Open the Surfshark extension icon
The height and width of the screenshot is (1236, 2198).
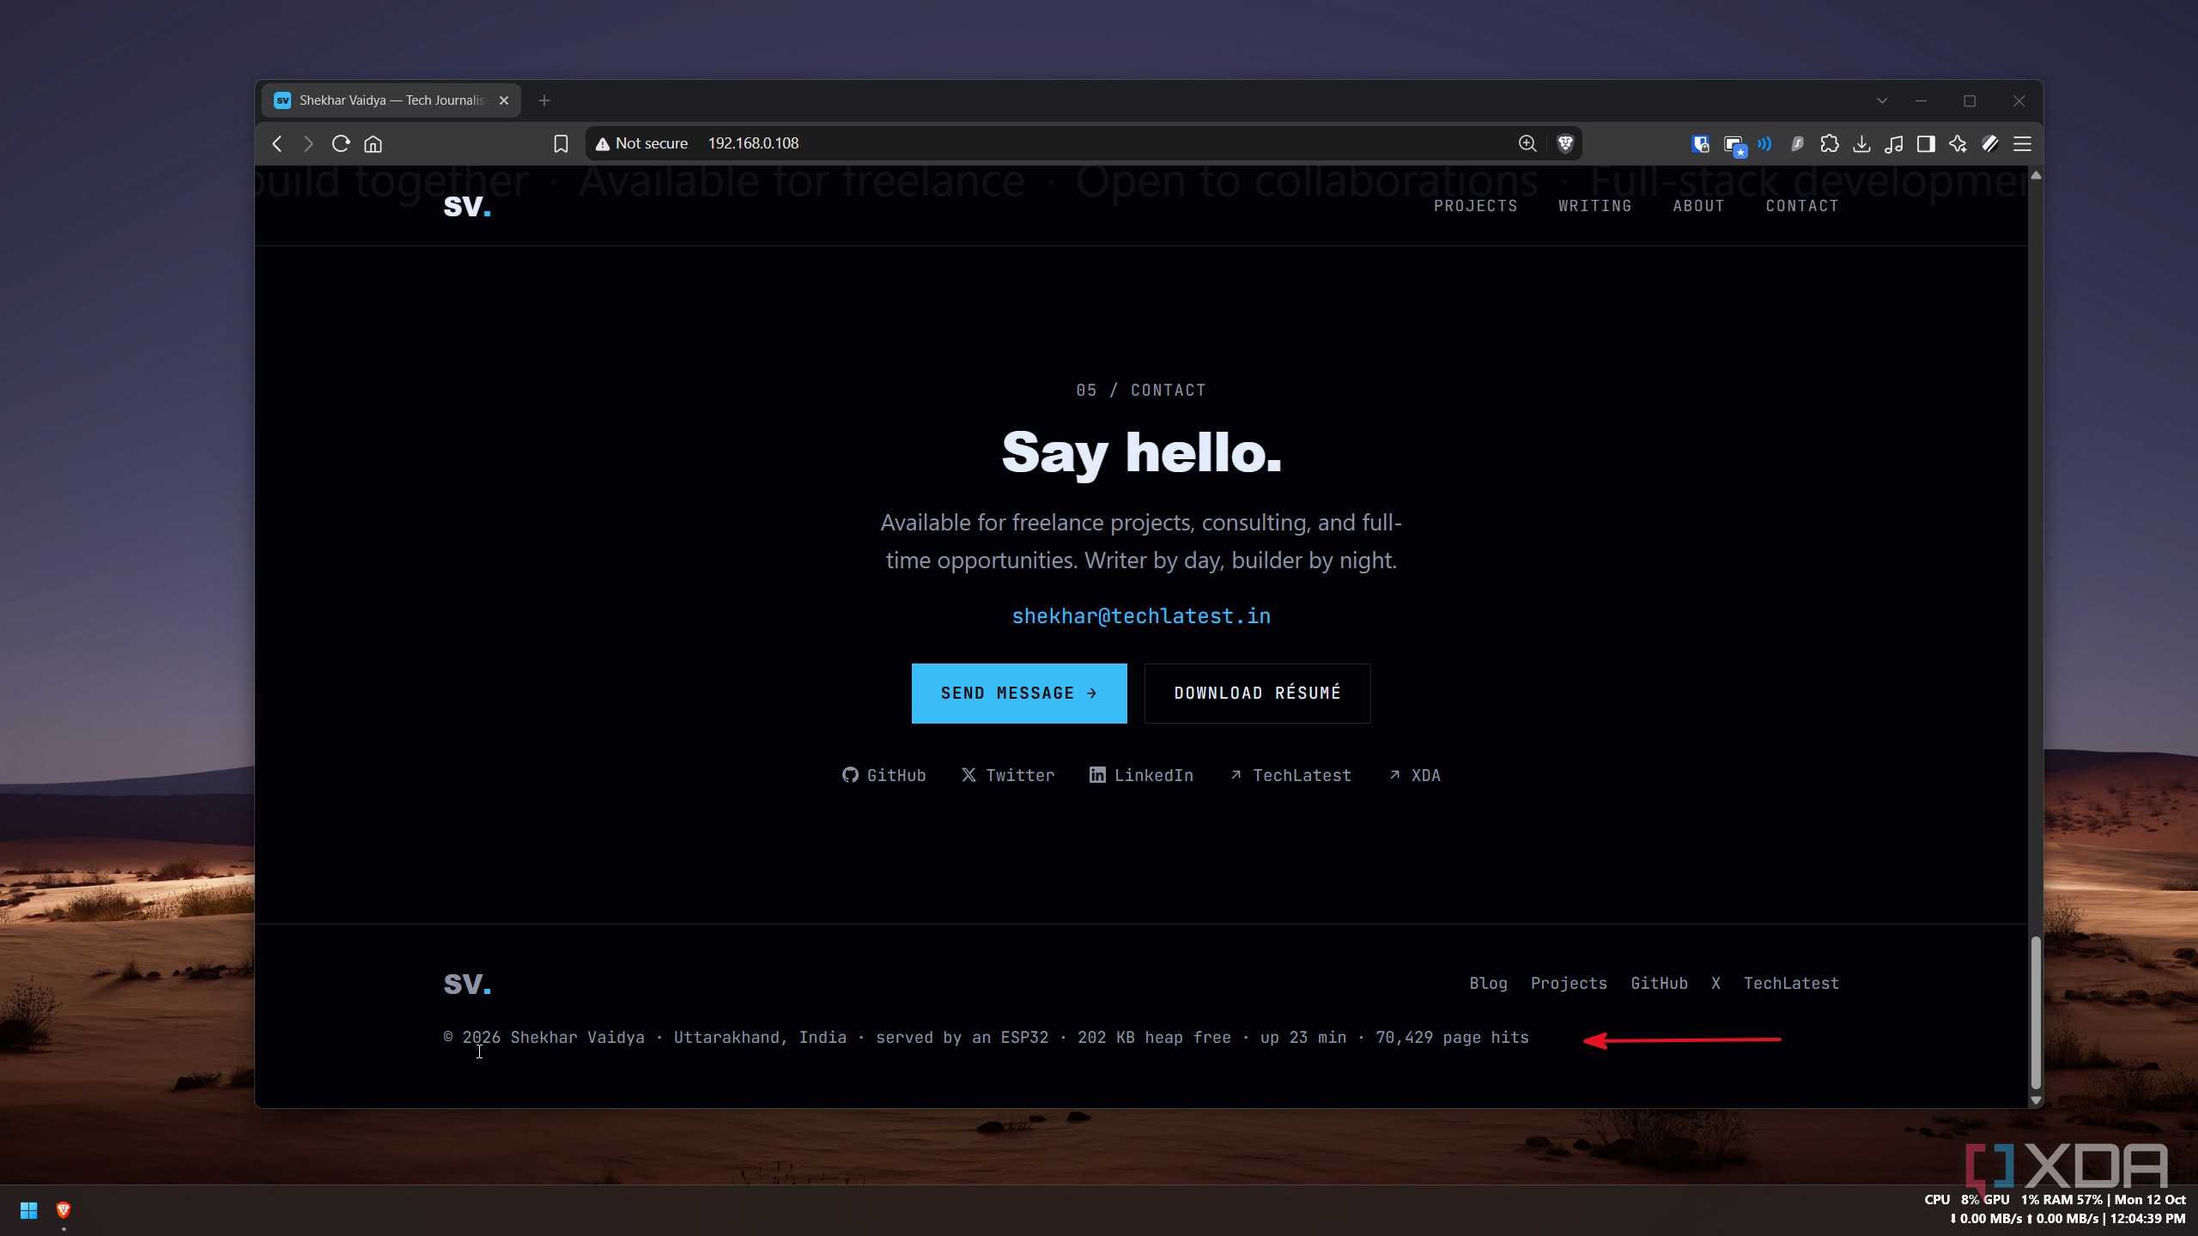pyautogui.click(x=1797, y=143)
